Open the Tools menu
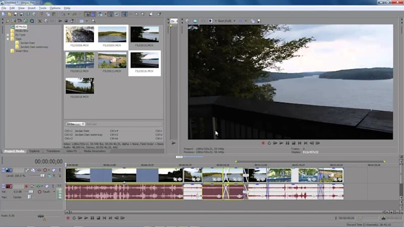404x227 pixels. click(43, 8)
